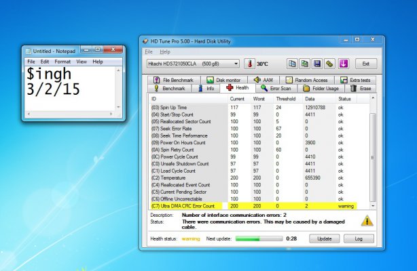Open the Erase tab
The width and height of the screenshot is (417, 271).
tap(361, 88)
